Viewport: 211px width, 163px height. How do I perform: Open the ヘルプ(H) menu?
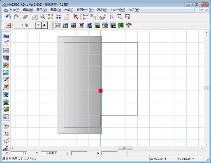[134, 10]
